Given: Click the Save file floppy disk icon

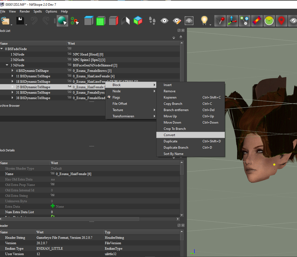Looking at the screenshot, I should (20, 21).
